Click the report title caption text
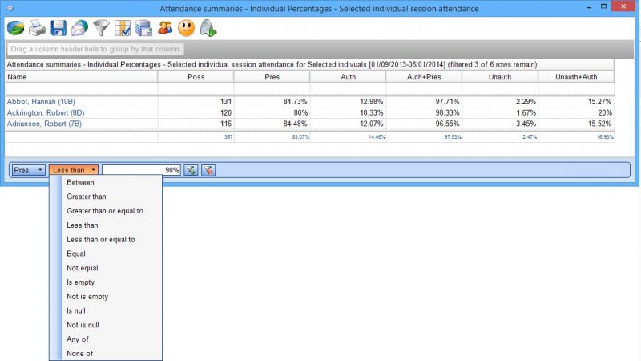This screenshot has width=641, height=361. (272, 65)
